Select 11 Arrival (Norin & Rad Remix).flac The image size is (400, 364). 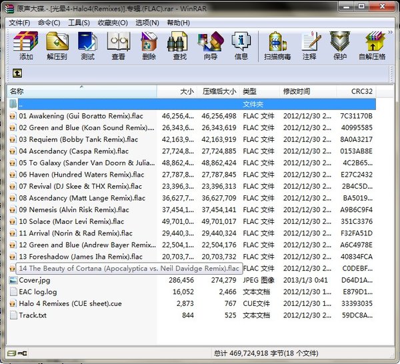click(x=192, y=233)
